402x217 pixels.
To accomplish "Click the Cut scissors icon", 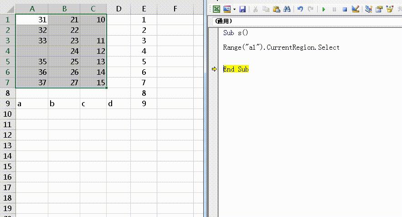I will [x=255, y=9].
